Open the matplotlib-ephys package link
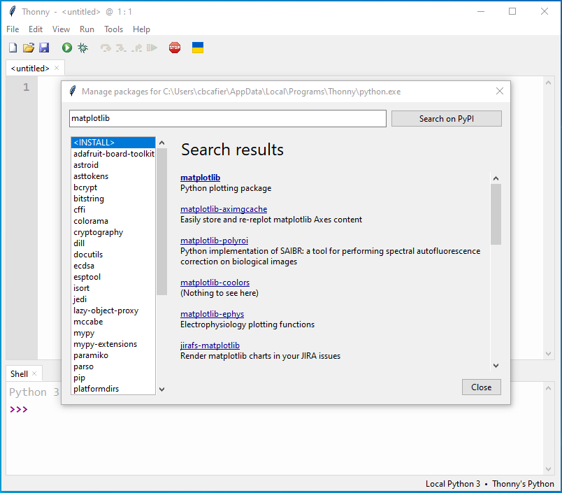562x493 pixels. (x=212, y=314)
